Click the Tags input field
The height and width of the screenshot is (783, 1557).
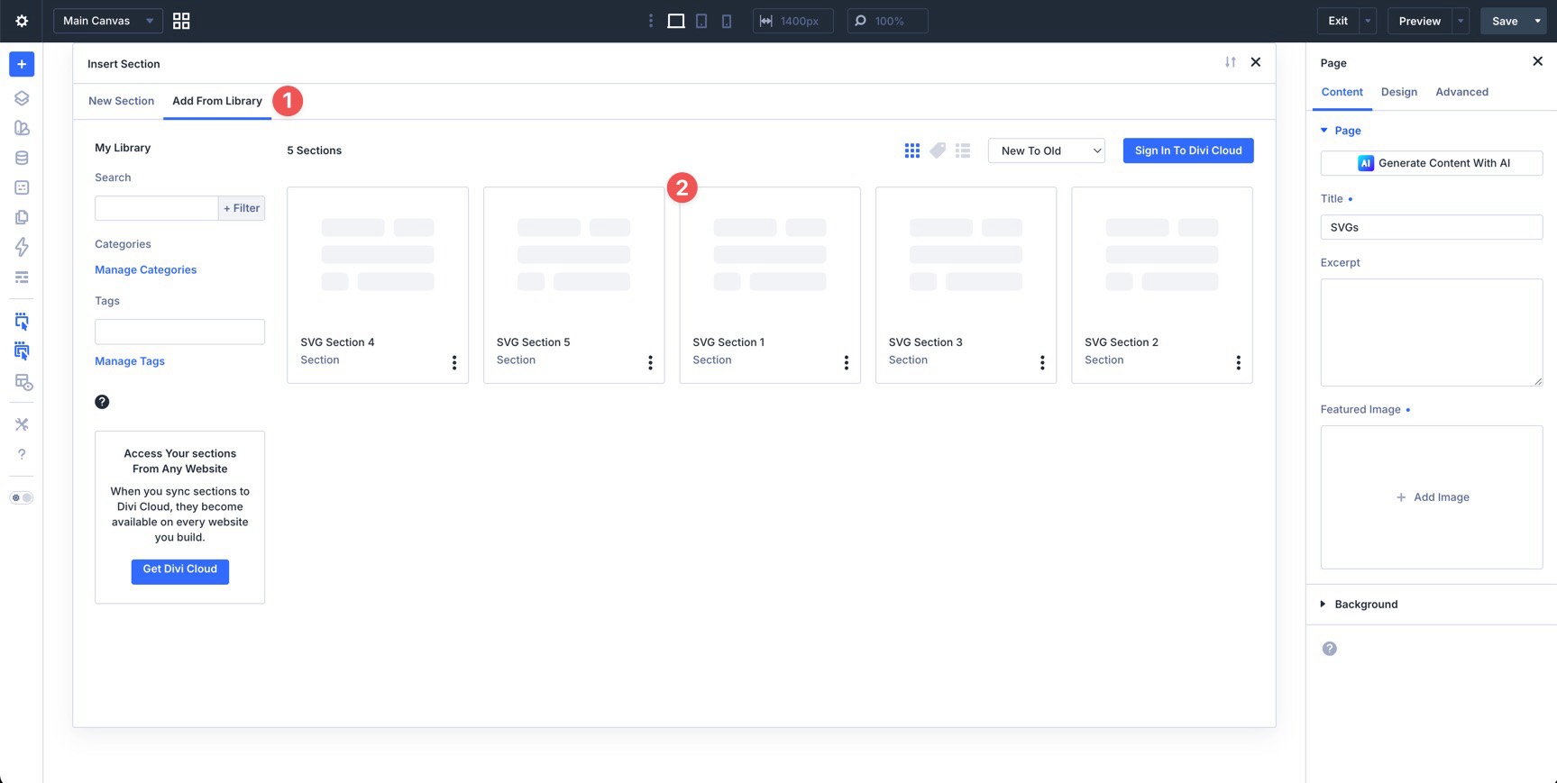(180, 332)
